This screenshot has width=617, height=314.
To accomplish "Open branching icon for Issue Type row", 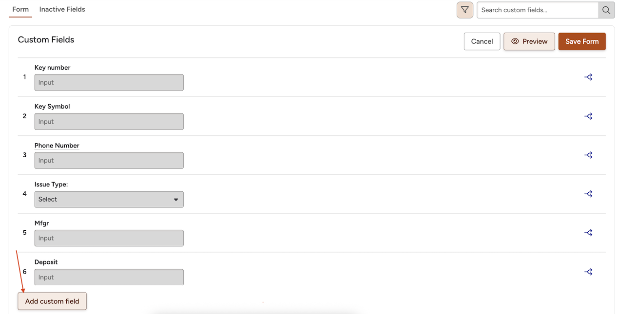I will tap(588, 194).
